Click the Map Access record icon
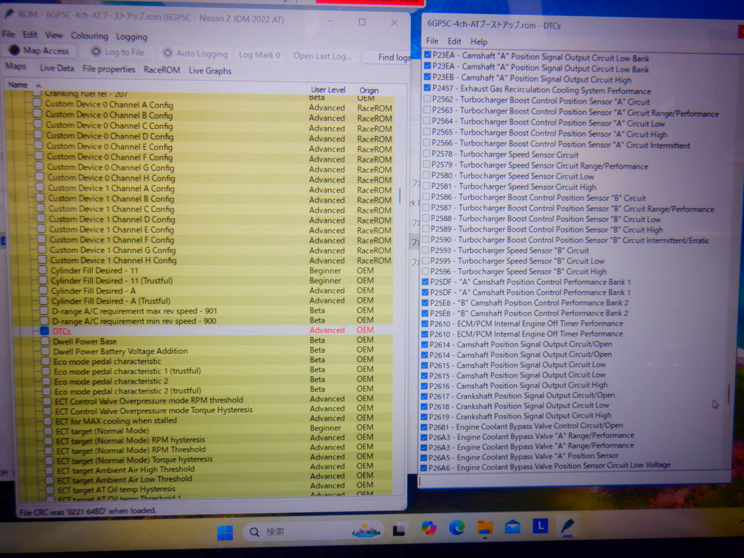Image resolution: width=744 pixels, height=558 pixels. click(14, 50)
